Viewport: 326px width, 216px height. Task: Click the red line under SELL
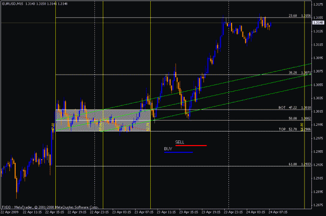[x=191, y=146]
